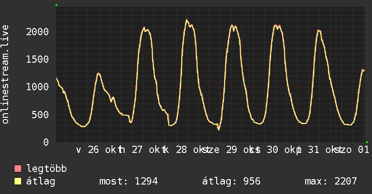Click the 'v 26 okt' date label
This screenshot has width=372, height=194.
[x=97, y=150]
